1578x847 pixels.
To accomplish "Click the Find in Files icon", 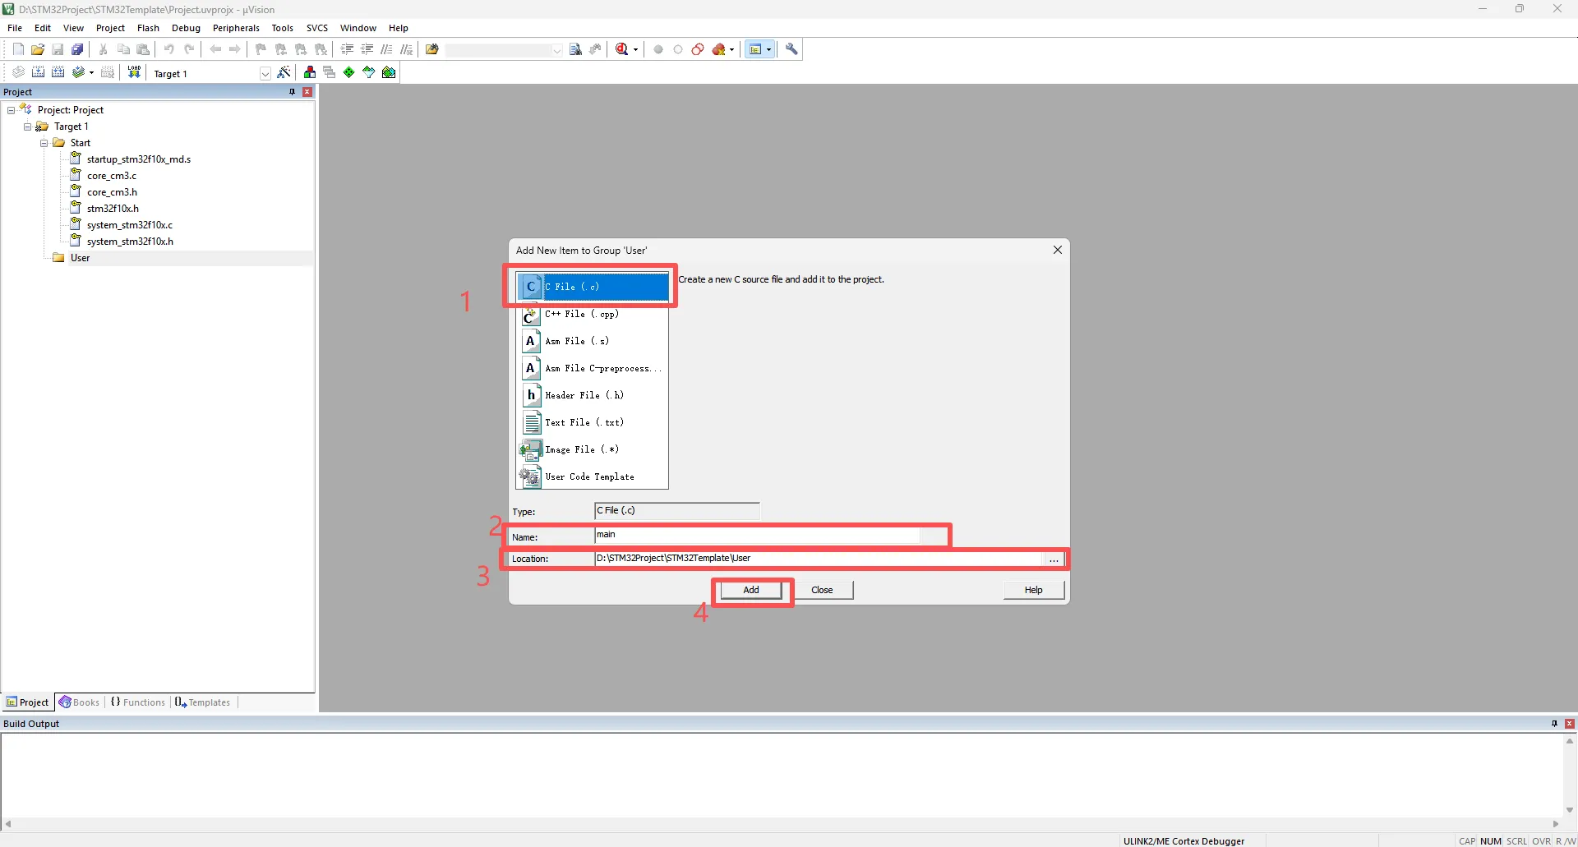I will pyautogui.click(x=432, y=49).
